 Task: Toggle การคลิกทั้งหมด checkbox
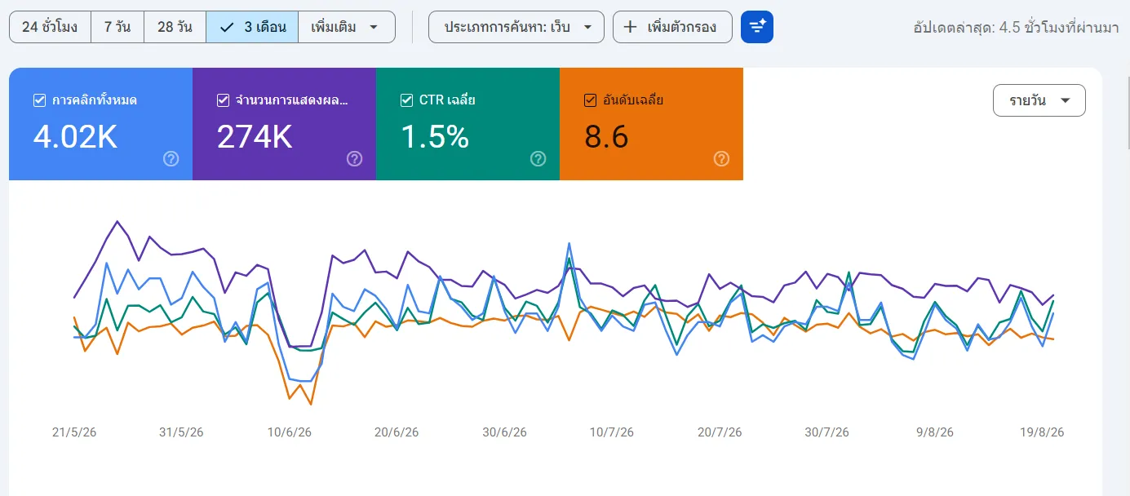click(x=39, y=100)
